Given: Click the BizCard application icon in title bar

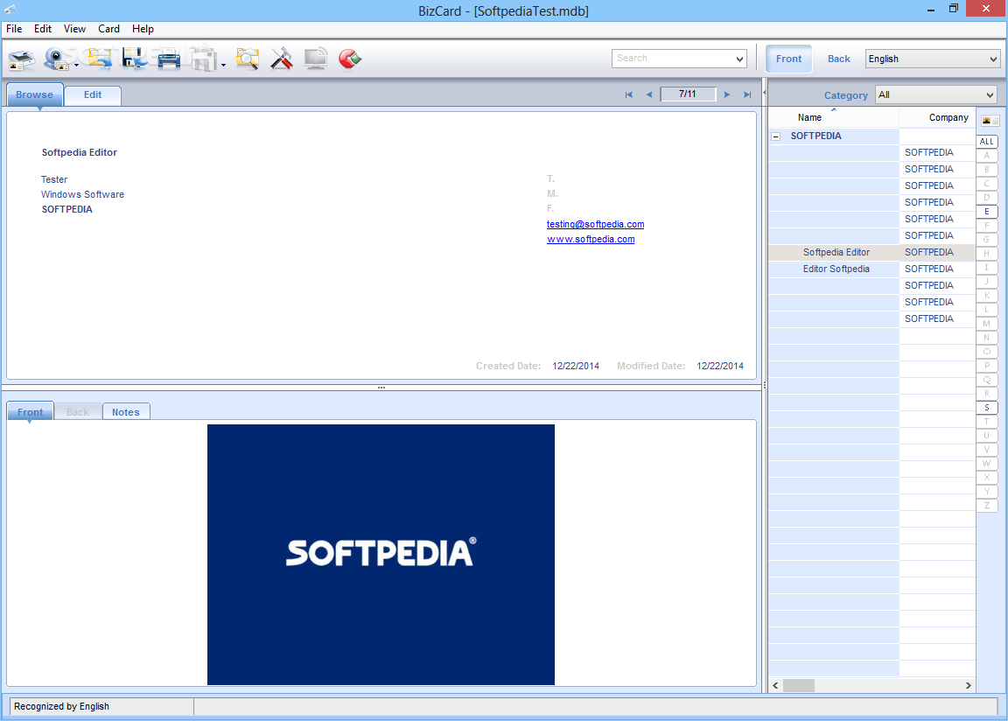Looking at the screenshot, I should point(10,10).
